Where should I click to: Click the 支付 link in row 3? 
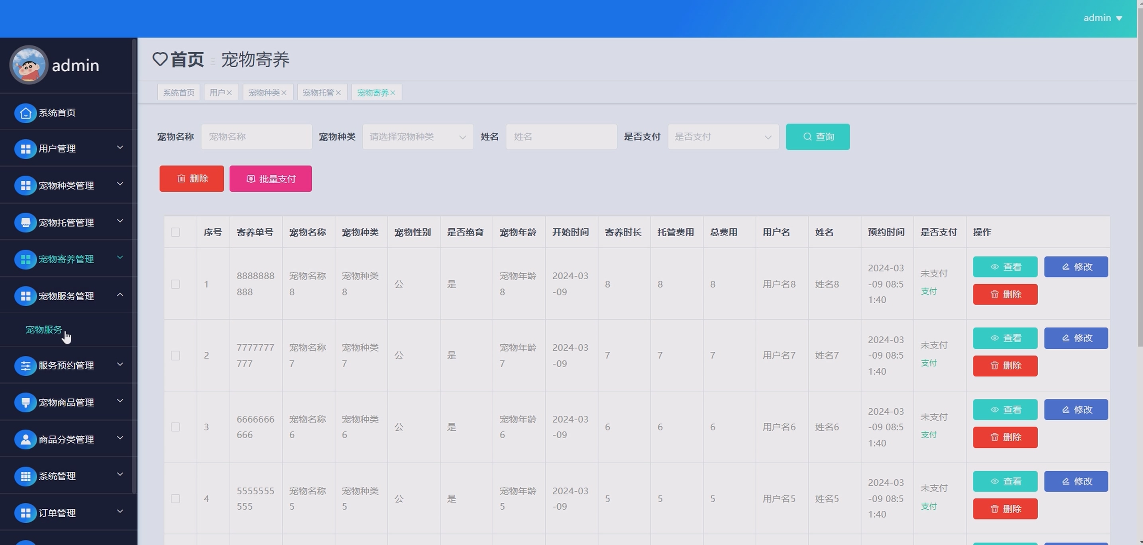(929, 435)
